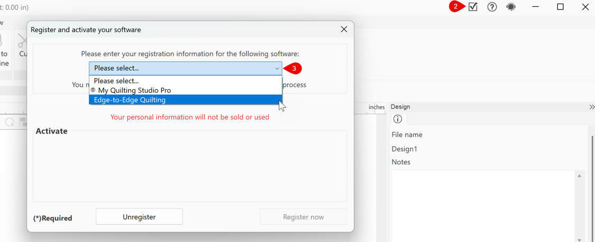The image size is (595, 242).
Task: Click inside the Notes text area
Action: (x=484, y=206)
